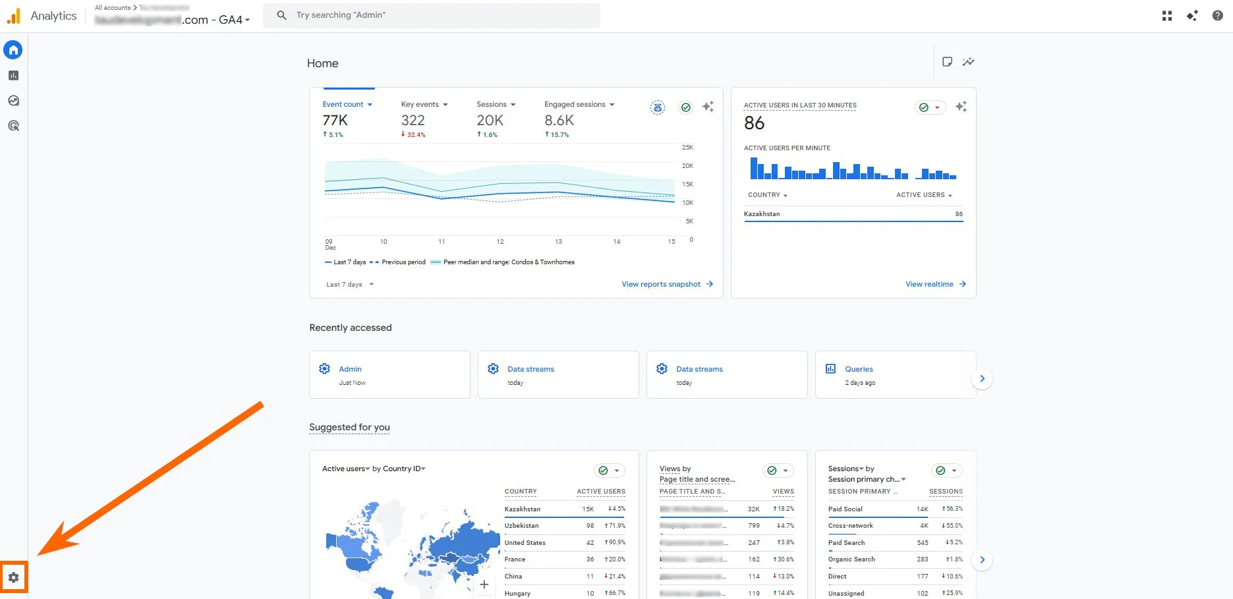Image resolution: width=1233 pixels, height=599 pixels.
Task: Open the Admin gear icon in sidebar
Action: pyautogui.click(x=13, y=578)
